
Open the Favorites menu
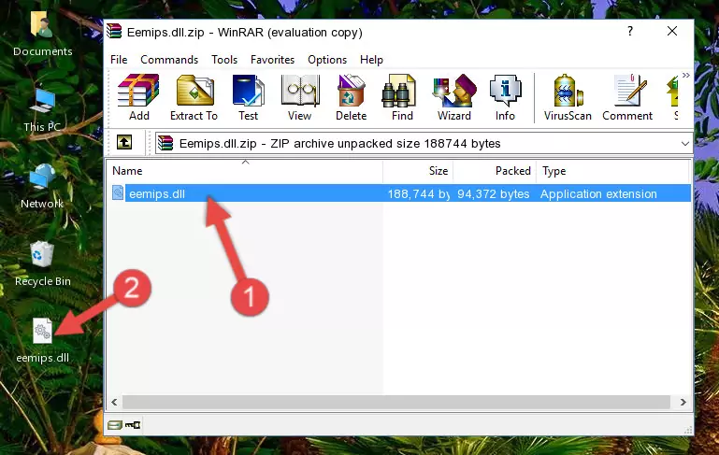(x=272, y=60)
